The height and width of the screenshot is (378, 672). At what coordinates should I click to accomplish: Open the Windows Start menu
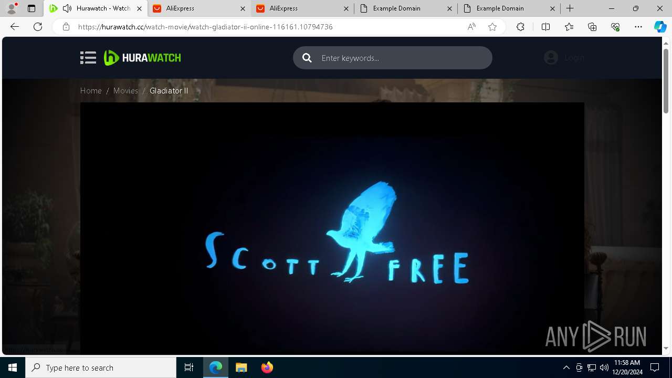click(13, 367)
